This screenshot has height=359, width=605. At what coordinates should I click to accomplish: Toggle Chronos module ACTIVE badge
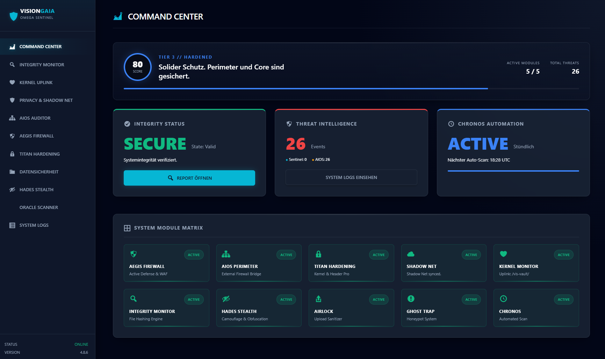click(563, 299)
